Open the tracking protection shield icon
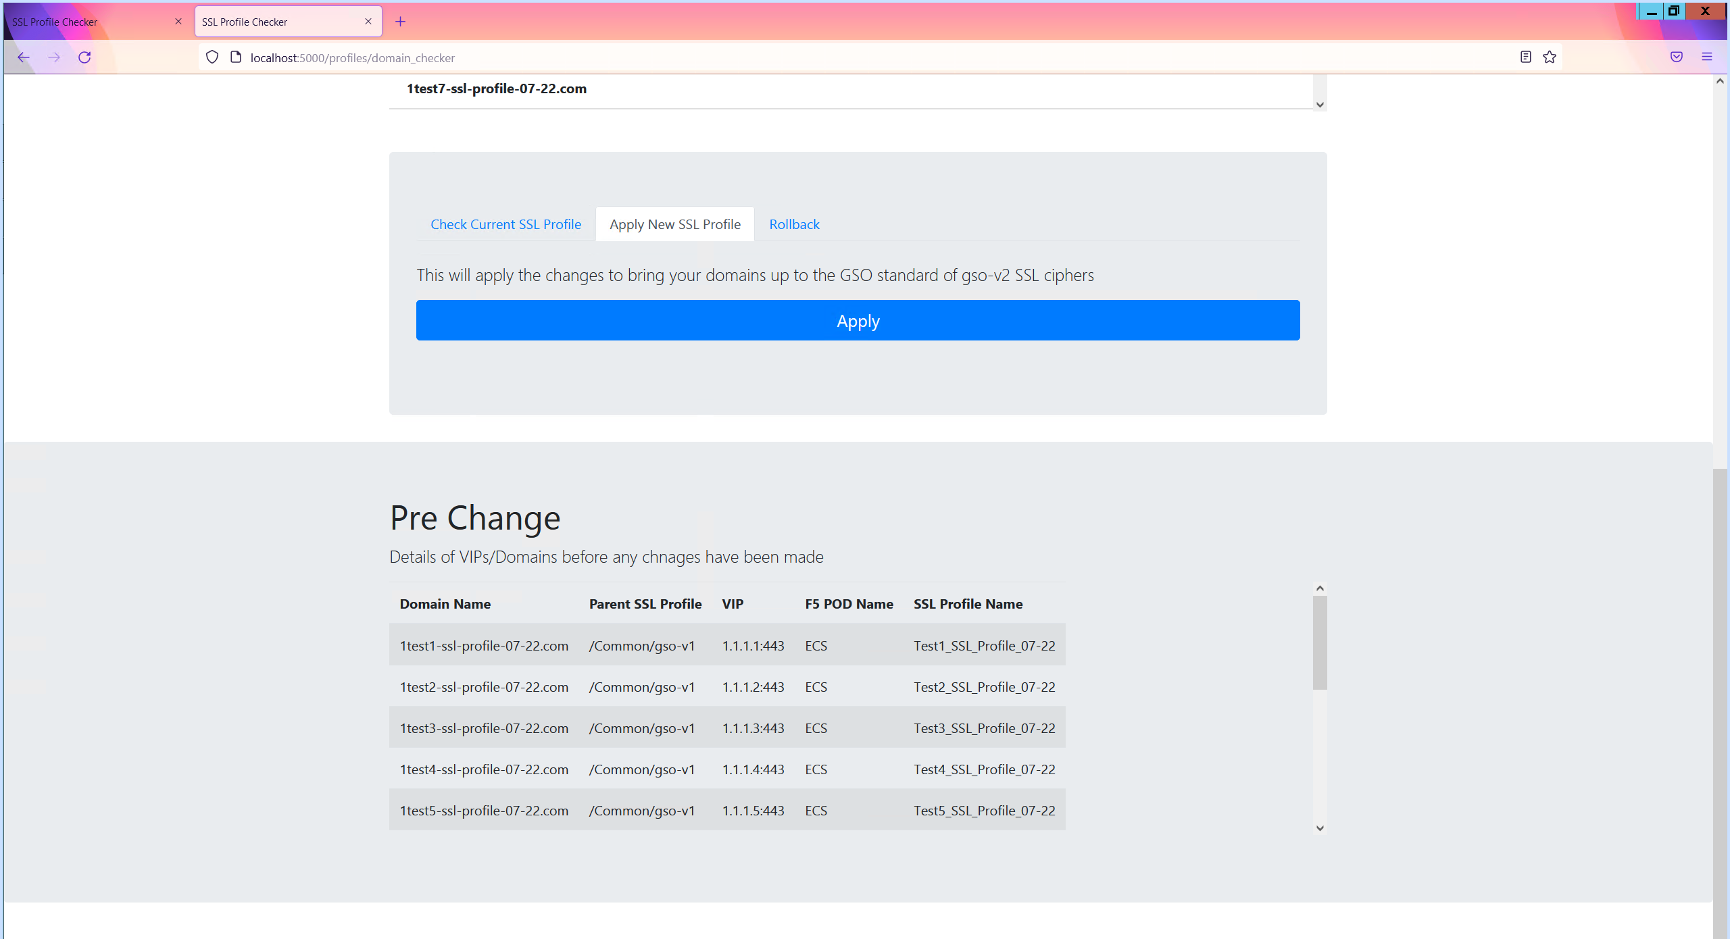 212,57
